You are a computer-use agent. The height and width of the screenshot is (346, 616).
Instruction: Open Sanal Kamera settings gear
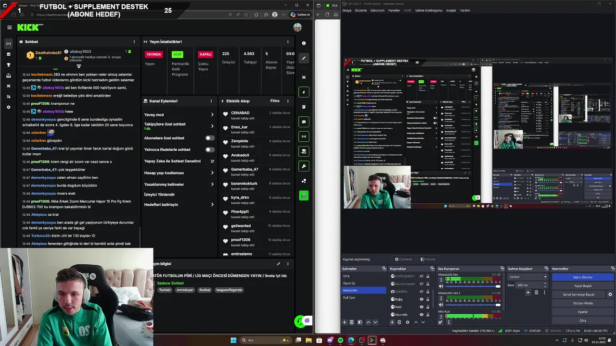click(610, 295)
